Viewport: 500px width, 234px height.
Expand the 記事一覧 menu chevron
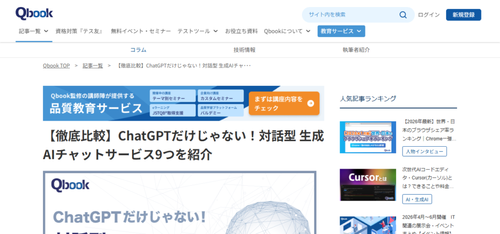tap(46, 31)
